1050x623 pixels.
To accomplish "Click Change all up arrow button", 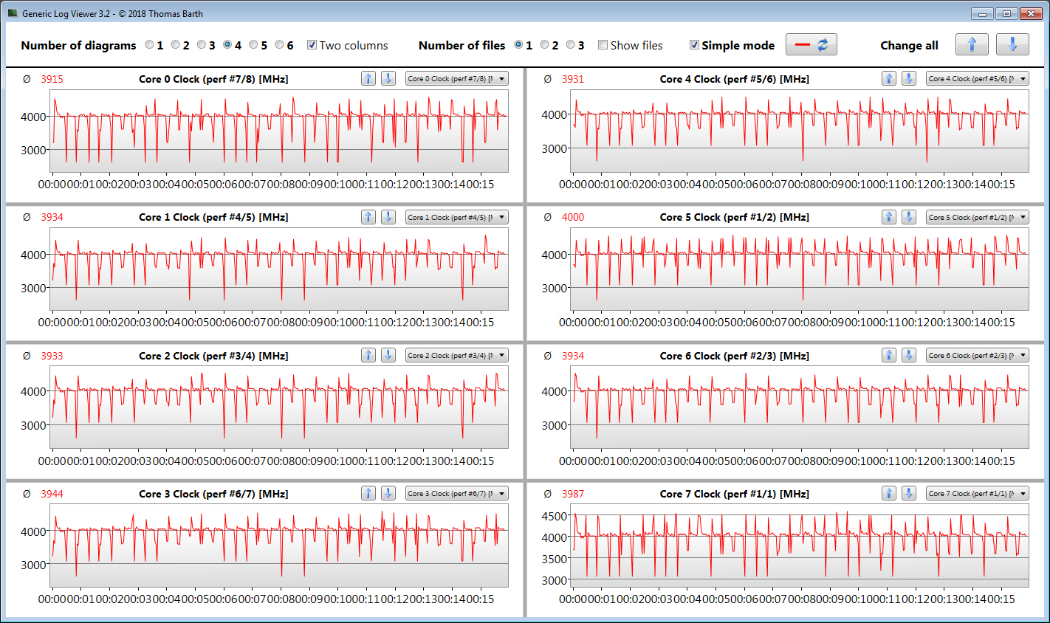I will 972,44.
